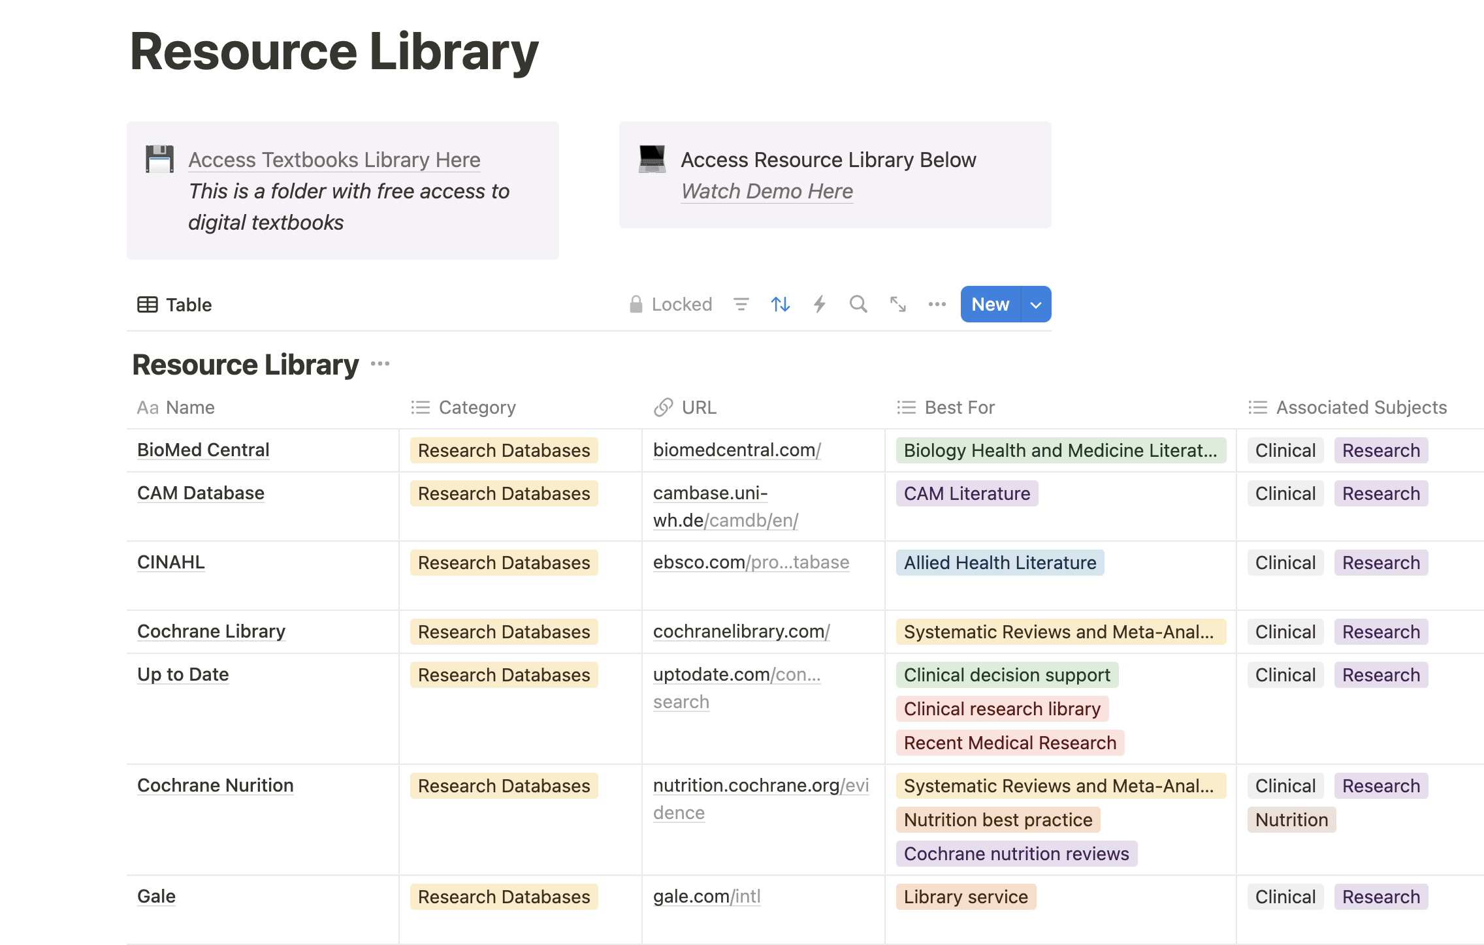This screenshot has height=945, width=1484.
Task: Open table as full page icon
Action: tap(897, 304)
